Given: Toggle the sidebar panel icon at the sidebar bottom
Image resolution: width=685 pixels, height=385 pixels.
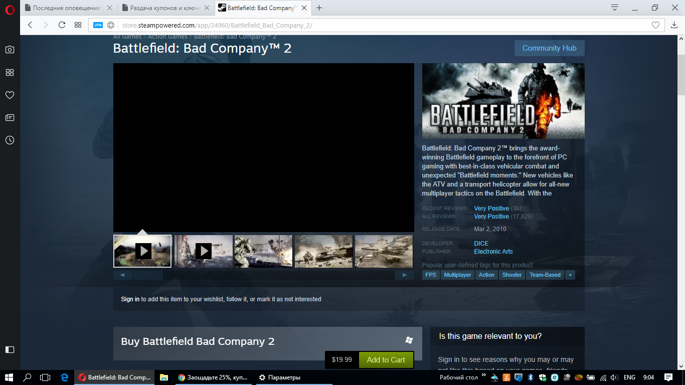Looking at the screenshot, I should [10, 349].
